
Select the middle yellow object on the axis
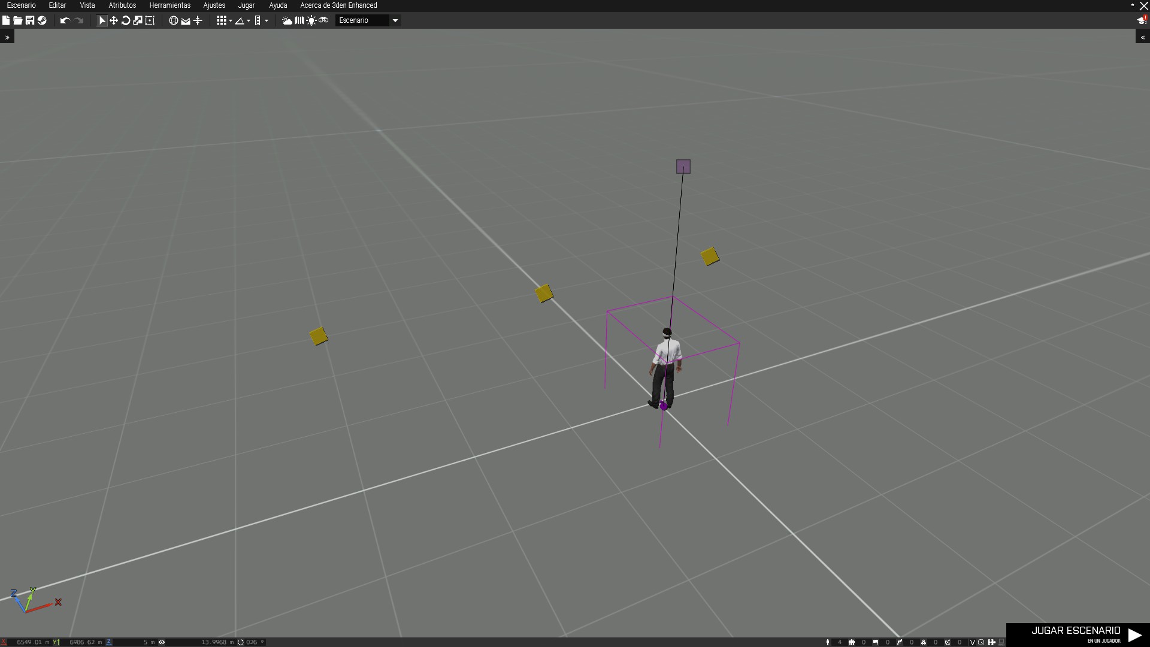pyautogui.click(x=544, y=294)
